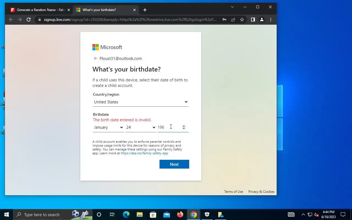
Task: Open Terms of Use link
Action: pyautogui.click(x=233, y=192)
